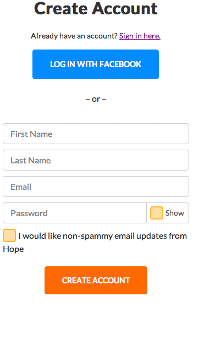199x340 pixels.
Task: Tick the Show password checkbox
Action: click(x=157, y=213)
